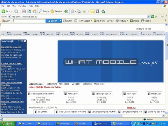Open the Edit menu
Viewport: 168px width, 126px height.
coord(8,6)
